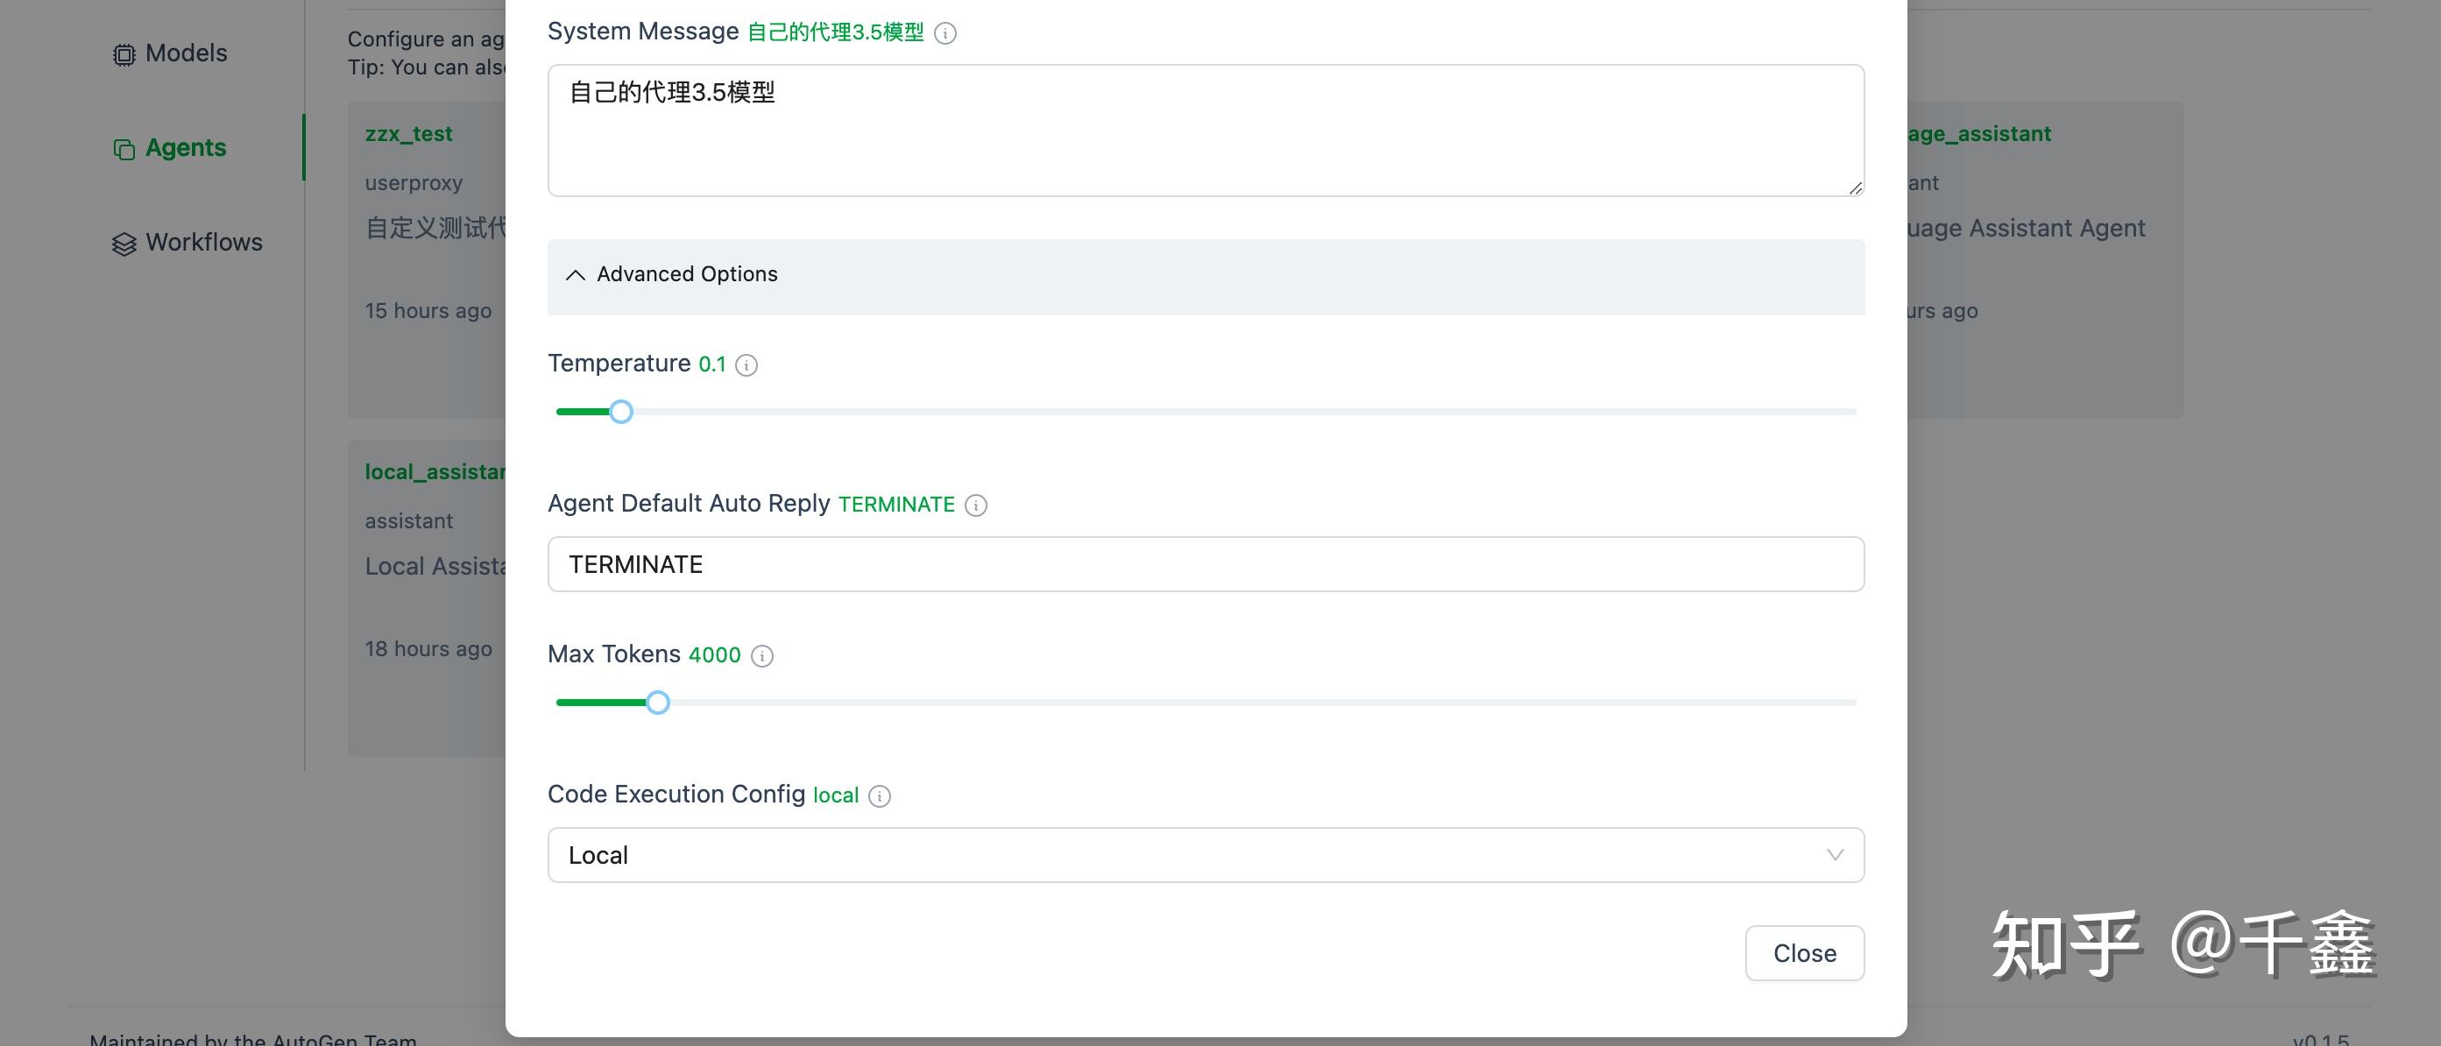Switch to the Workflows section
This screenshot has height=1046, width=2441.
point(204,244)
